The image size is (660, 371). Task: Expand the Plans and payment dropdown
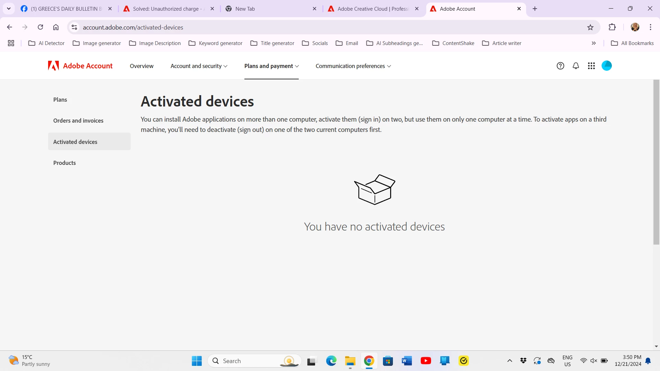point(272,66)
